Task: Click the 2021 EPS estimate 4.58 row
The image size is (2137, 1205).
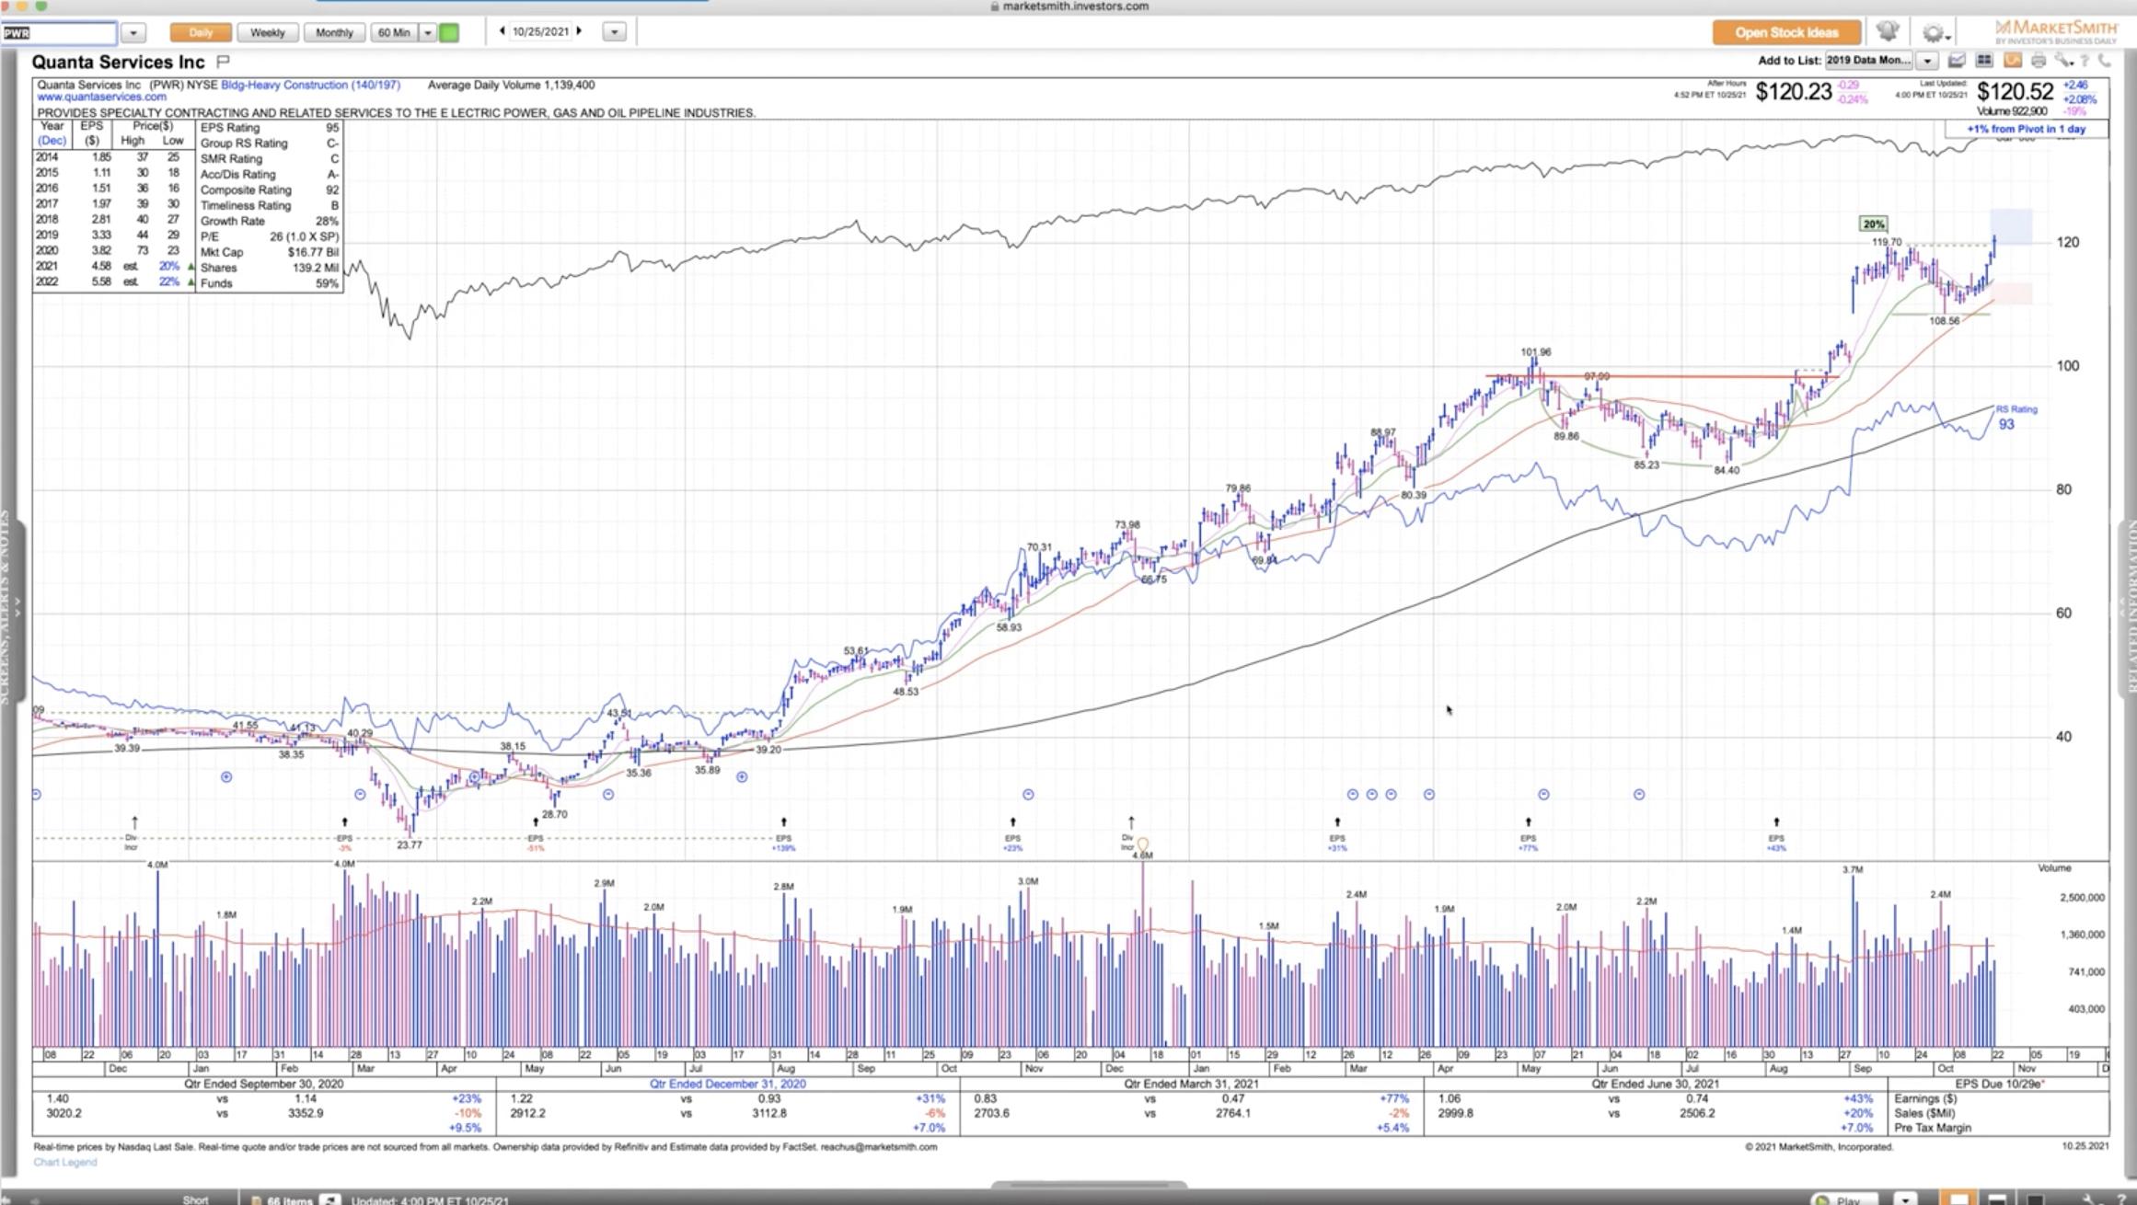Action: click(x=114, y=266)
